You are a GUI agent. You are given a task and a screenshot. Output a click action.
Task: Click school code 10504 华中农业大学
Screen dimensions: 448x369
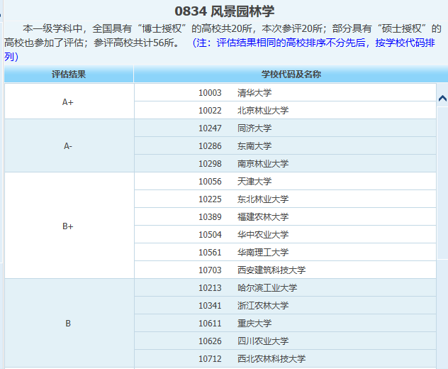click(x=245, y=235)
